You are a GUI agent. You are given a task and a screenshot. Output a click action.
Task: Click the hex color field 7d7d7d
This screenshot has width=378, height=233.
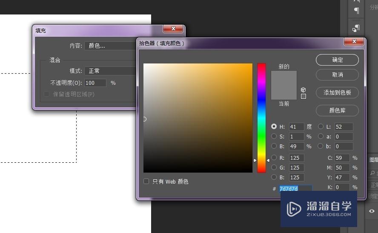click(x=295, y=188)
